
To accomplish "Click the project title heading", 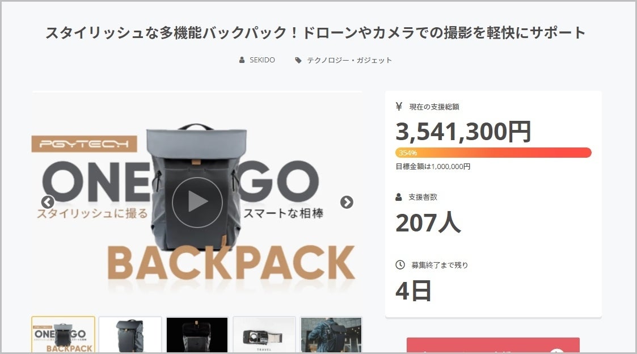I will (x=315, y=33).
